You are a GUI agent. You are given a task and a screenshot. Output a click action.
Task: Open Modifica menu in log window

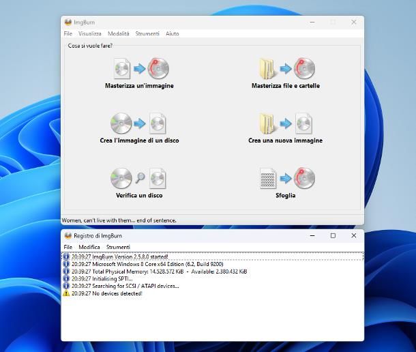[89, 247]
